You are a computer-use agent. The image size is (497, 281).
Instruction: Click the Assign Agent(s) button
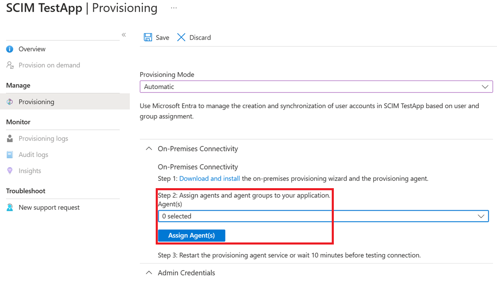pos(191,235)
